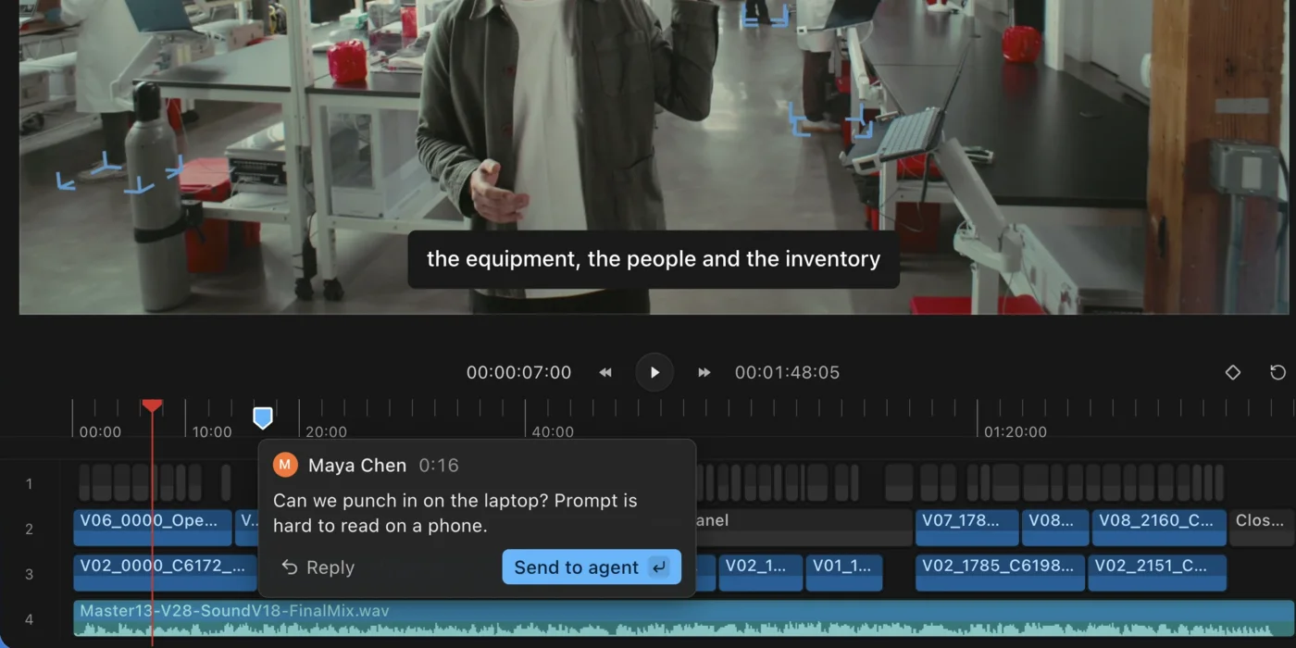Select clip V08_2160_C... on track 2

point(1159,528)
